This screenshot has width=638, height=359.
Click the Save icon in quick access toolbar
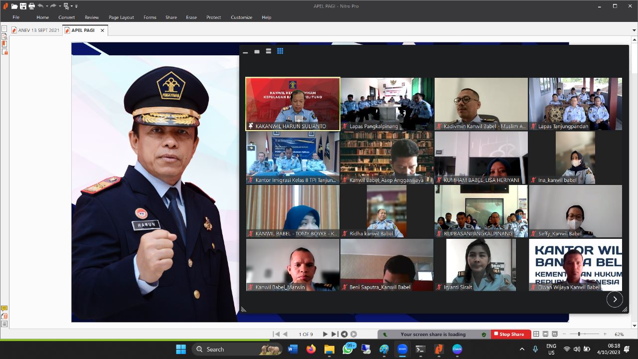coord(23,6)
